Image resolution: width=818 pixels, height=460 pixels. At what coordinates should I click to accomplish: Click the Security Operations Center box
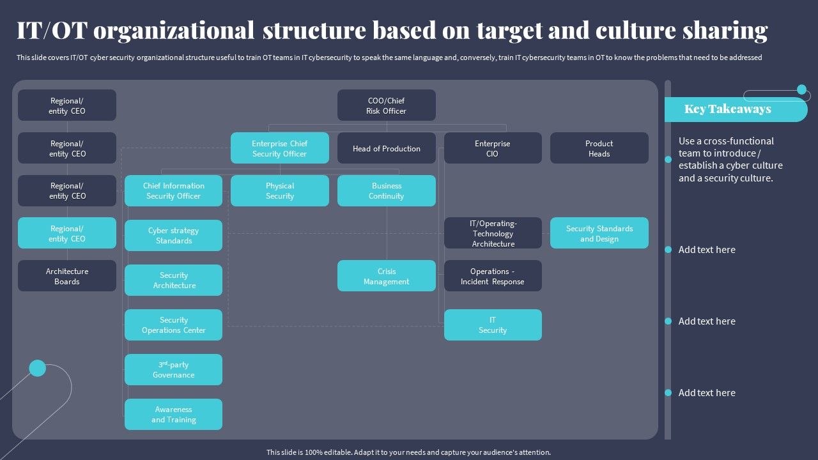(x=174, y=325)
